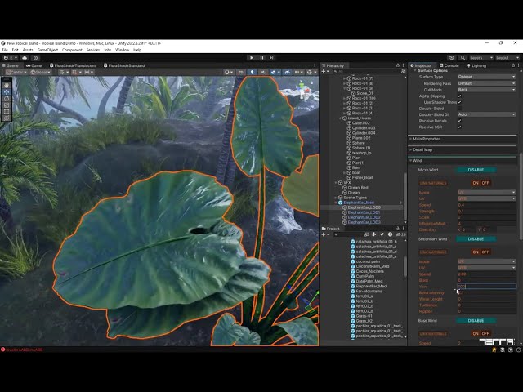Click the Step frame button
523x392 pixels.
pos(272,58)
